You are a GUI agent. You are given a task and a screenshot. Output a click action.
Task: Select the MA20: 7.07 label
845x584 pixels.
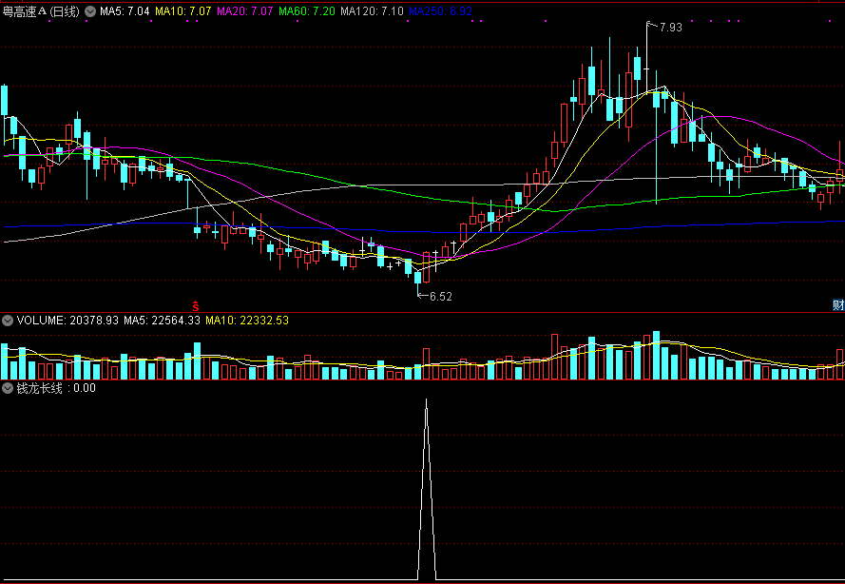244,11
